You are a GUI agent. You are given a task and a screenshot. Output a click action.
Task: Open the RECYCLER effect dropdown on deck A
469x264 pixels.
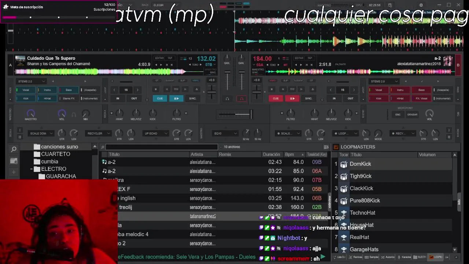[98, 133]
